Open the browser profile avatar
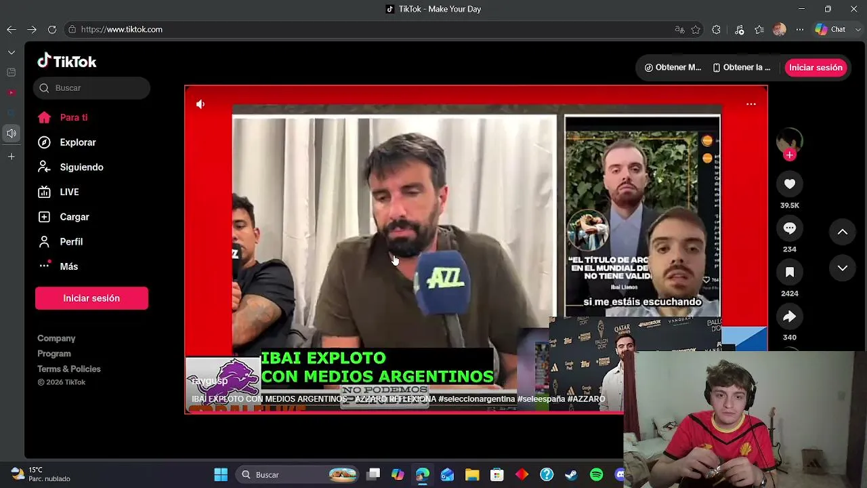The height and width of the screenshot is (488, 867). pos(780,29)
